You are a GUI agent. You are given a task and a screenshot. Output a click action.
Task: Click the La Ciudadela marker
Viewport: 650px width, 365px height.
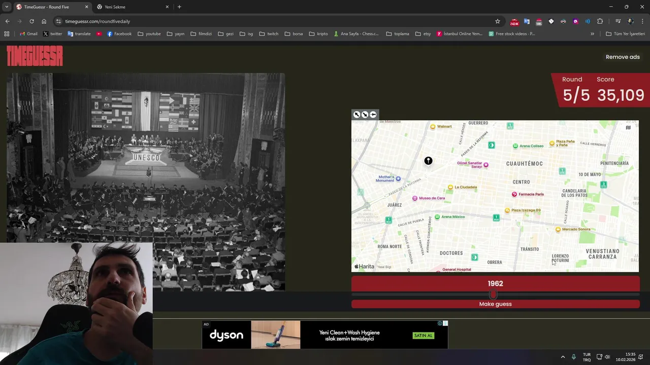(x=450, y=187)
